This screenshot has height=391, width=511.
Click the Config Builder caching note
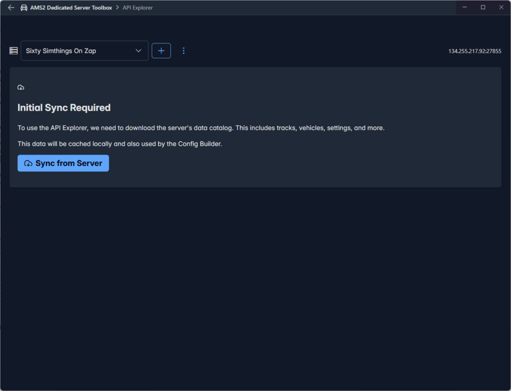[x=119, y=144]
